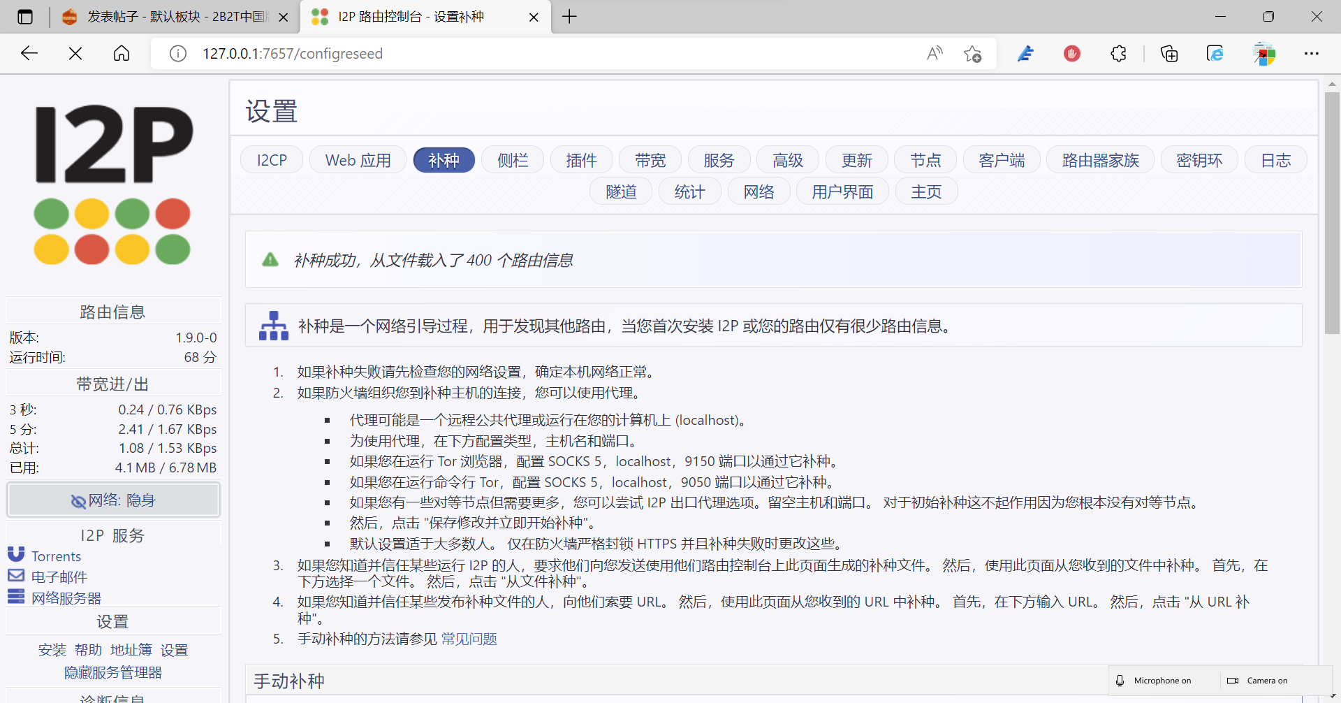Viewport: 1341px width, 703px height.
Task: Open the 带宽 settings tab
Action: 650,160
